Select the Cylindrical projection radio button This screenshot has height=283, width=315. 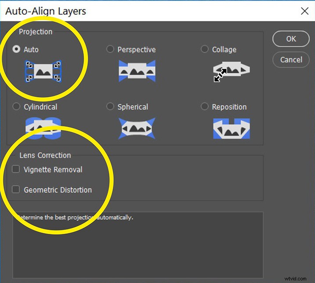(16, 107)
